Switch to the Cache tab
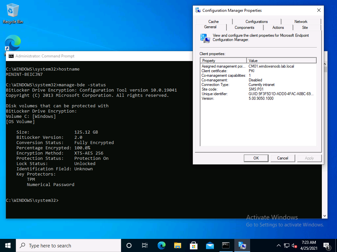This screenshot has height=252, width=337. coord(214,21)
